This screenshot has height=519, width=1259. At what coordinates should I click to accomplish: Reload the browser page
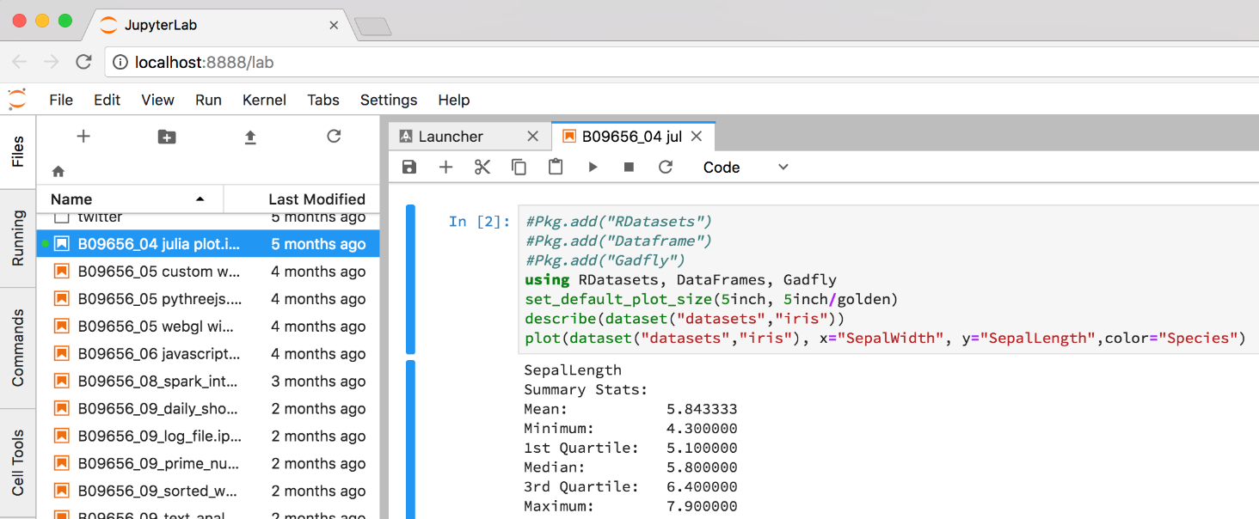83,62
